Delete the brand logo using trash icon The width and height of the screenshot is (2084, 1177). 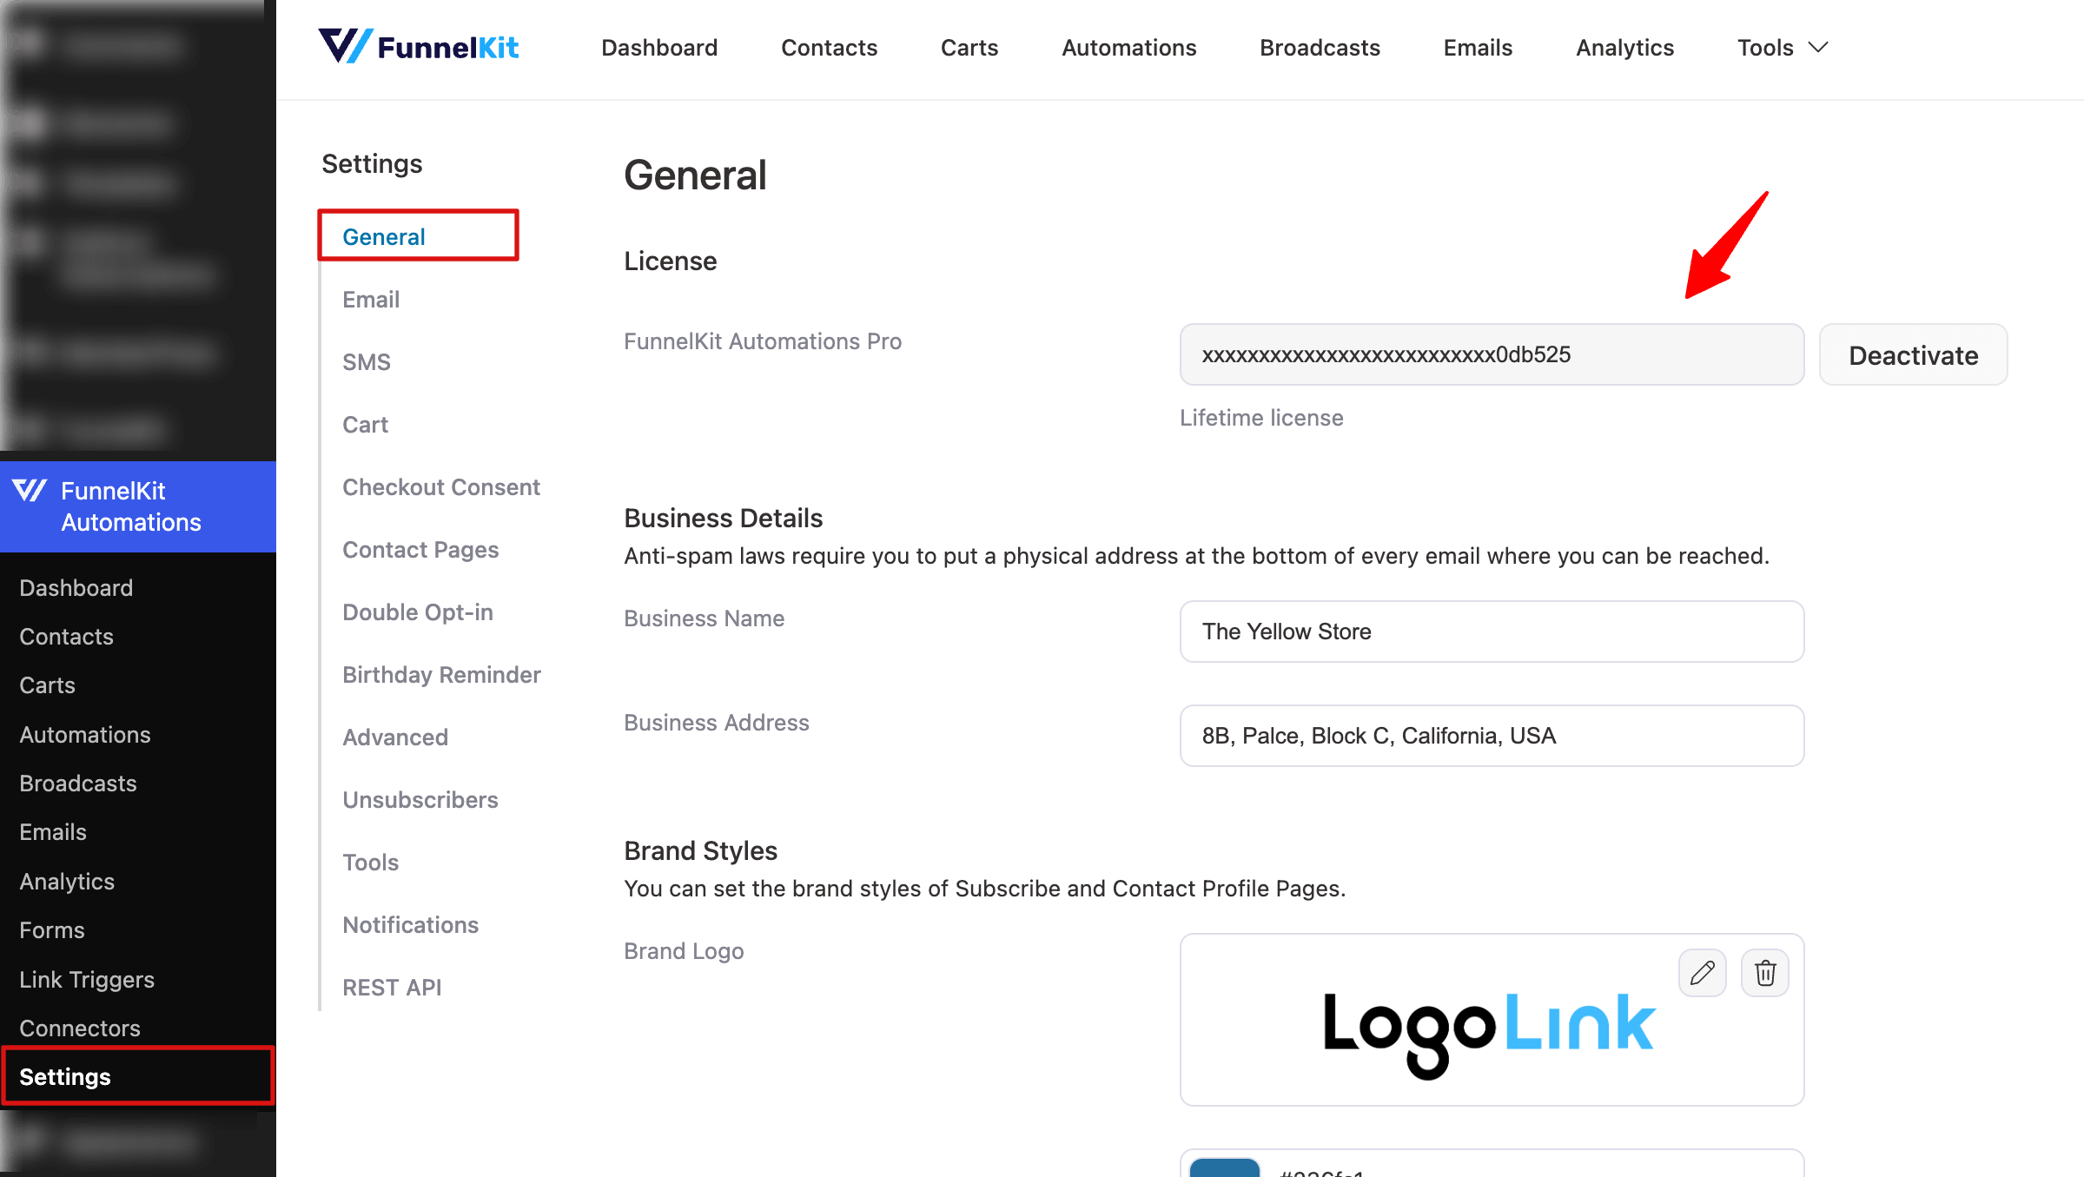(1764, 972)
